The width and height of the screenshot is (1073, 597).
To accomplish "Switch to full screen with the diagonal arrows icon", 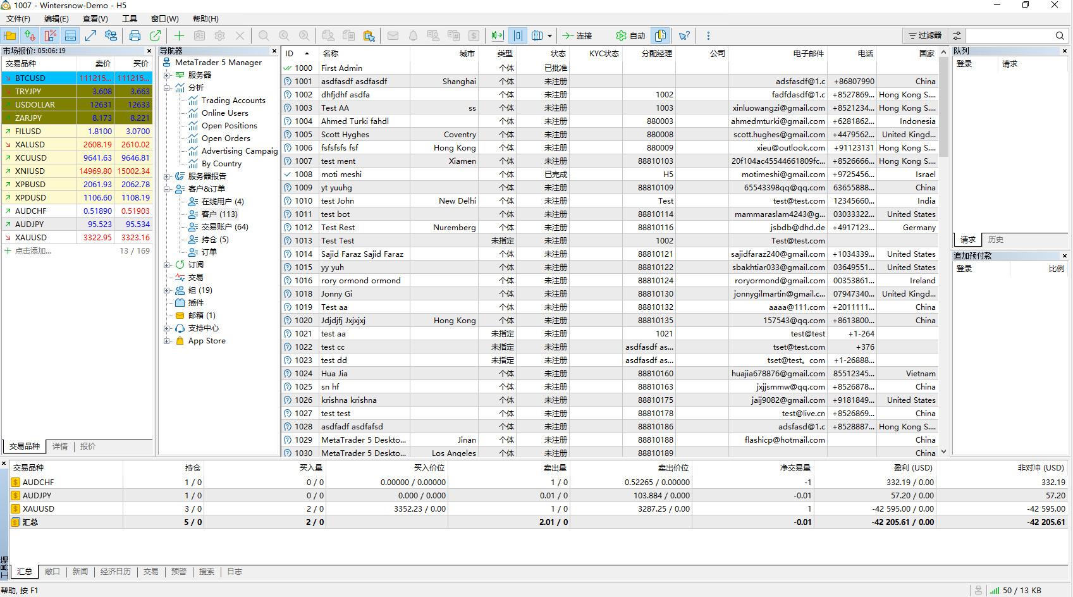I will pos(90,35).
